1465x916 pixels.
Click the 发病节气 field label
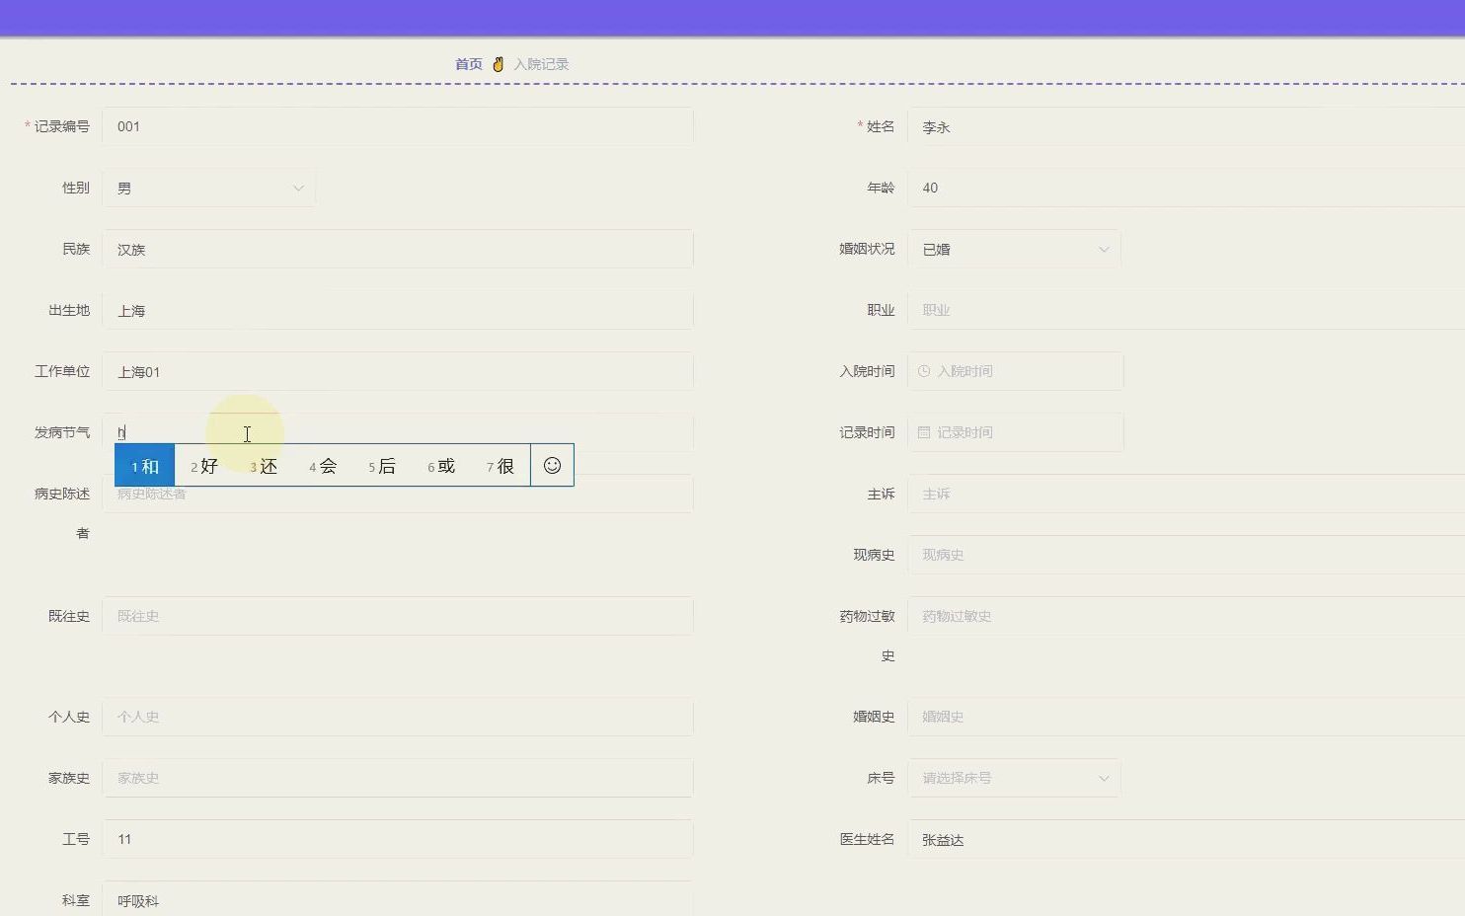click(62, 432)
